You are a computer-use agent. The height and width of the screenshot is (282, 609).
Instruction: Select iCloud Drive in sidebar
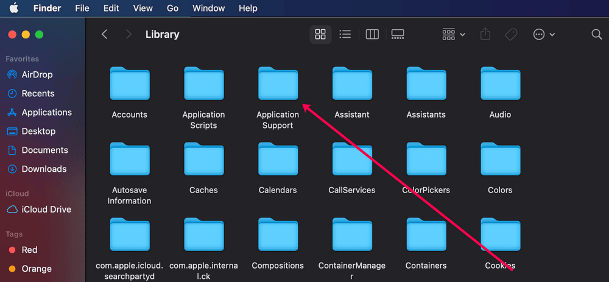pyautogui.click(x=46, y=209)
